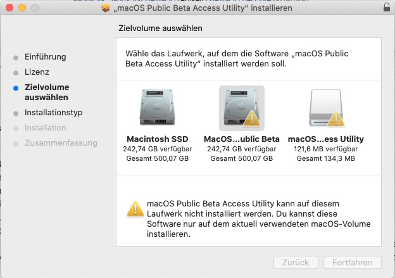
Task: Click the Zurück button
Action: tap(296, 262)
